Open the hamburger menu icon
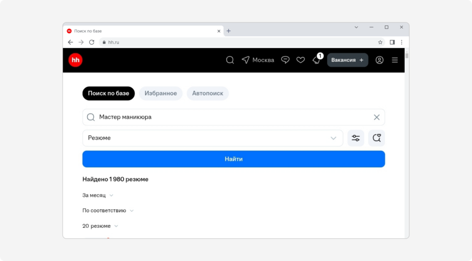Screen dimensions: 472x261 coord(395,60)
